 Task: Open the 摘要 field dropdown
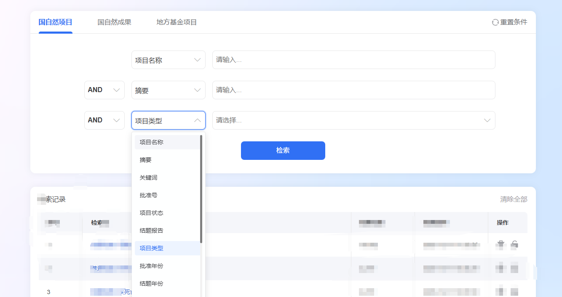(x=169, y=90)
